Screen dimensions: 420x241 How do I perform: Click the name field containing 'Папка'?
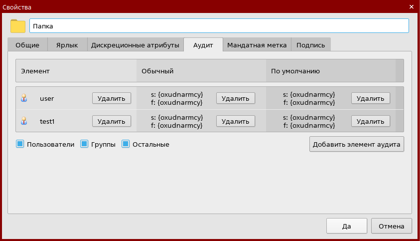coord(219,26)
